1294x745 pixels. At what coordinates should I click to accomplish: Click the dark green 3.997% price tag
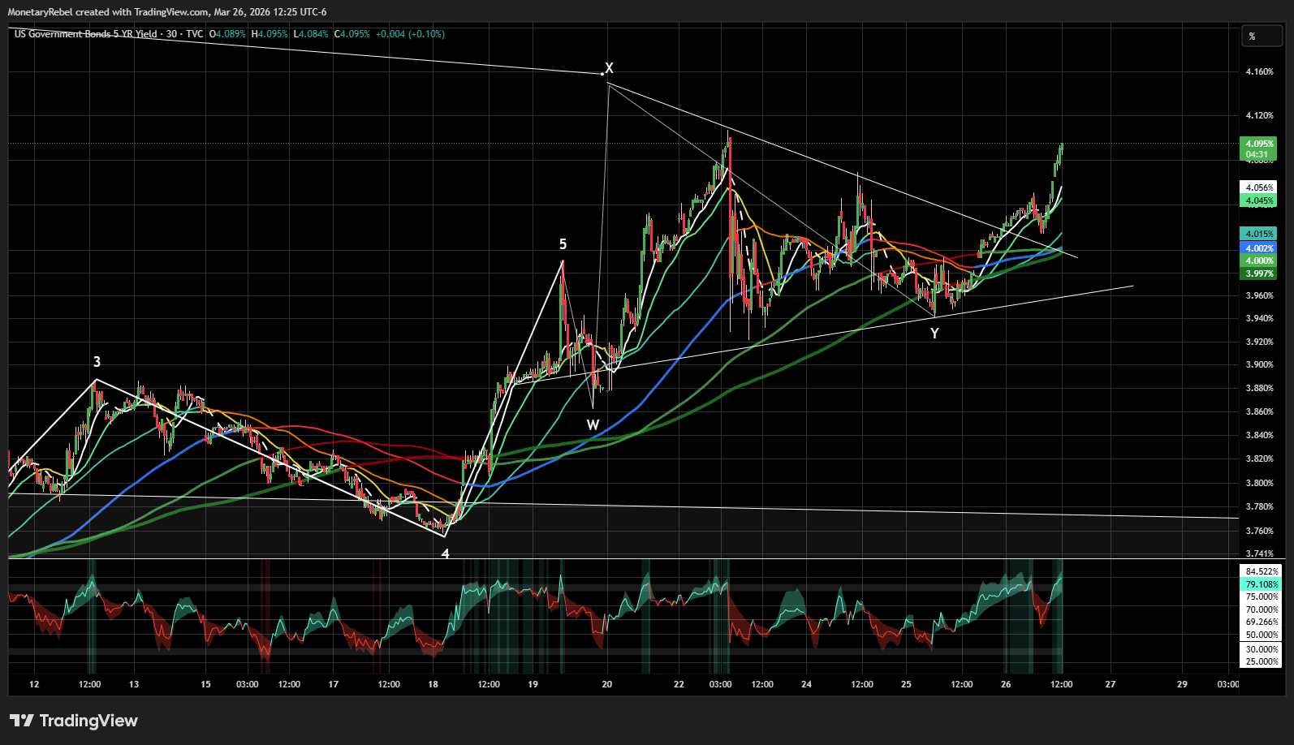pos(1259,273)
